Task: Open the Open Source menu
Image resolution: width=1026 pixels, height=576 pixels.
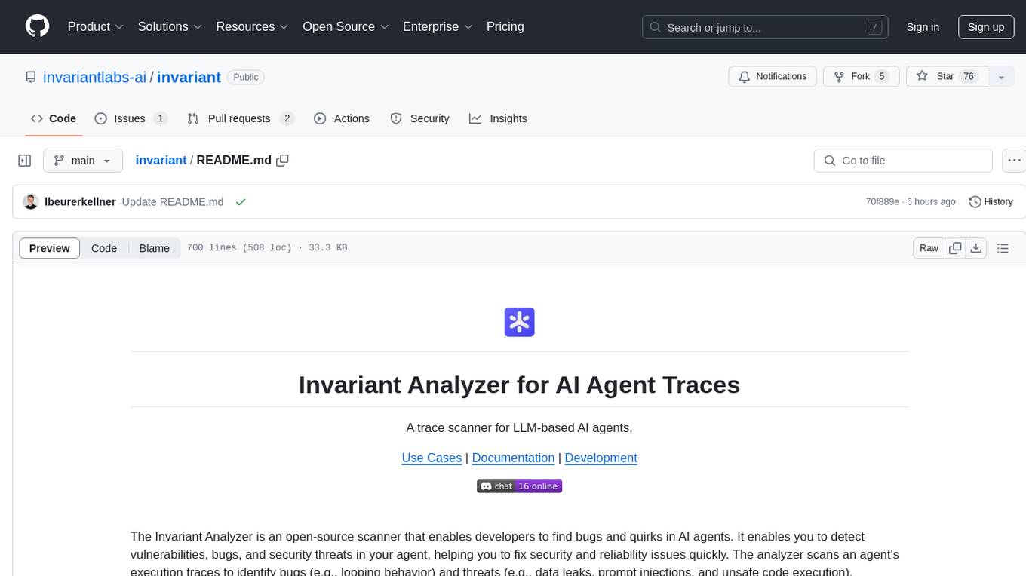Action: [x=346, y=26]
